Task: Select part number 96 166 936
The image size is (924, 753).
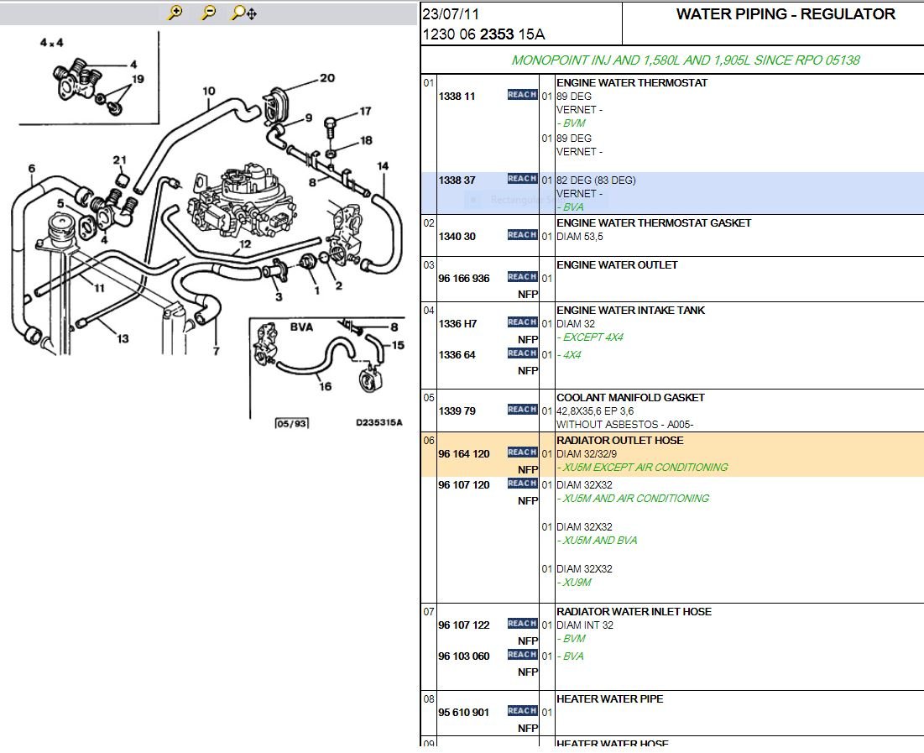Action: (464, 279)
